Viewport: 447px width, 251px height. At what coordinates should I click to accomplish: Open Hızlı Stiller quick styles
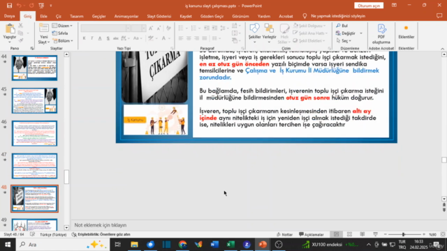[284, 33]
